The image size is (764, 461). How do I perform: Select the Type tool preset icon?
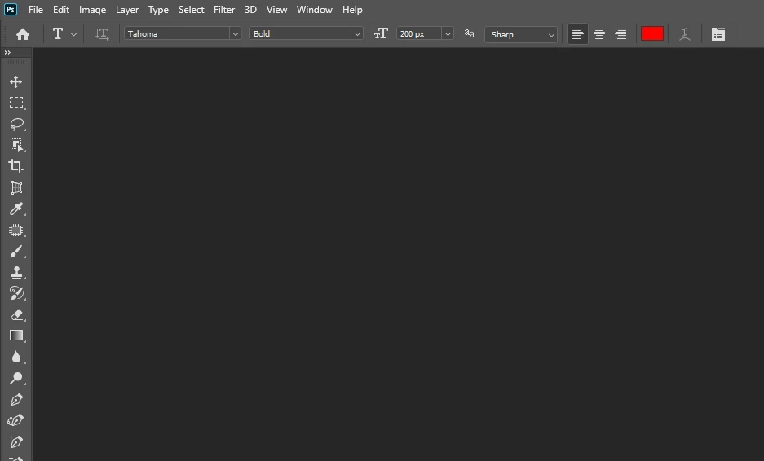(x=58, y=33)
